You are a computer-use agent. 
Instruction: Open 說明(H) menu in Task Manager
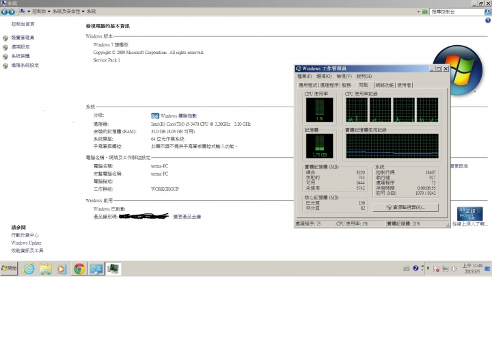(364, 77)
